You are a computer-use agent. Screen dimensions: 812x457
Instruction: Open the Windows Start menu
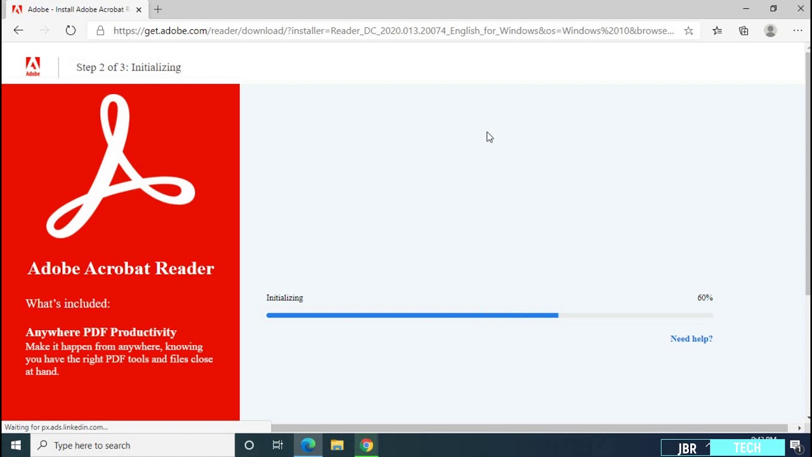point(16,446)
